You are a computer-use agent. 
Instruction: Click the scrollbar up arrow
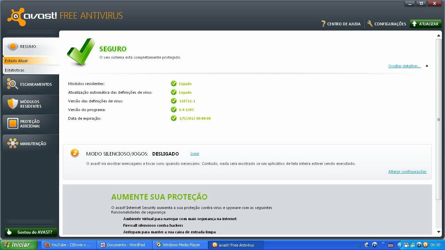click(439, 36)
